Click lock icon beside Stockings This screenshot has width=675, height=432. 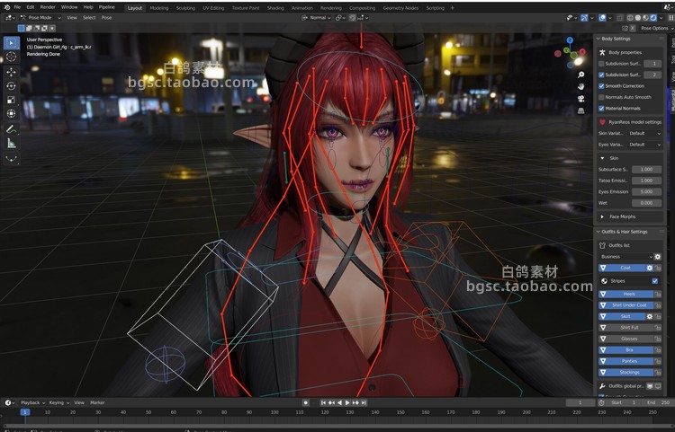coord(658,373)
